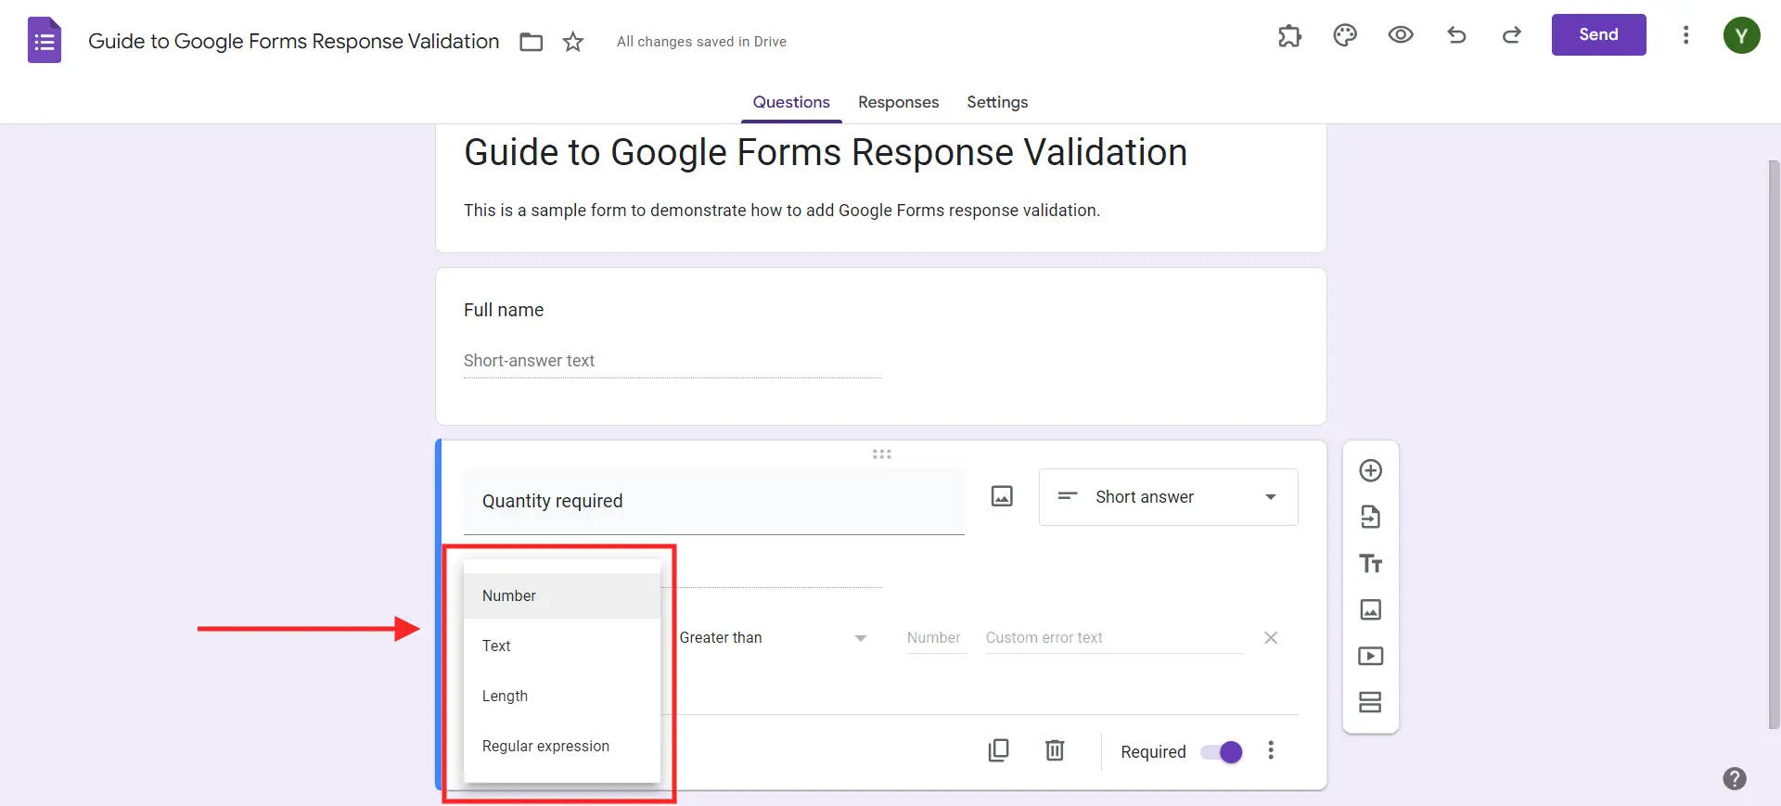Undo the last change
The height and width of the screenshot is (806, 1781).
[x=1456, y=35]
